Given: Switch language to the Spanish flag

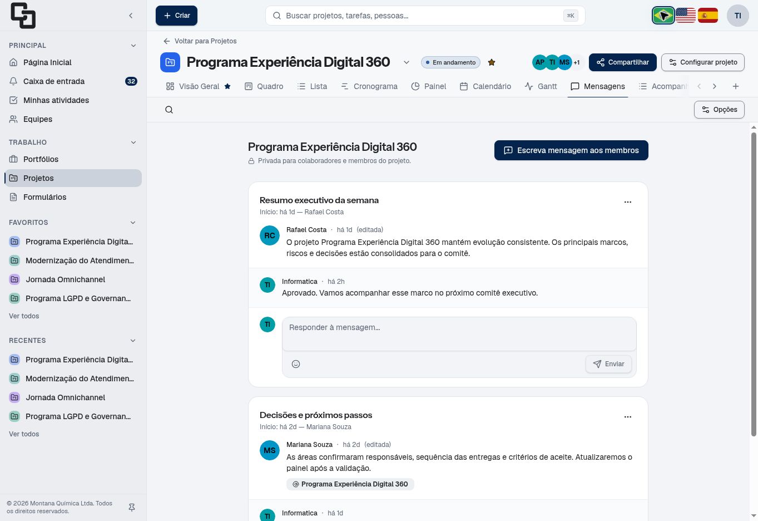Looking at the screenshot, I should pyautogui.click(x=708, y=16).
